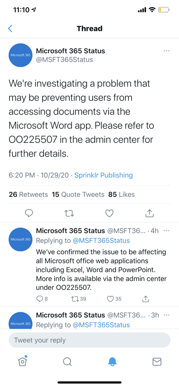Open more options on the 4h reply
Viewport: 179px width, 387px height.
[166, 231]
